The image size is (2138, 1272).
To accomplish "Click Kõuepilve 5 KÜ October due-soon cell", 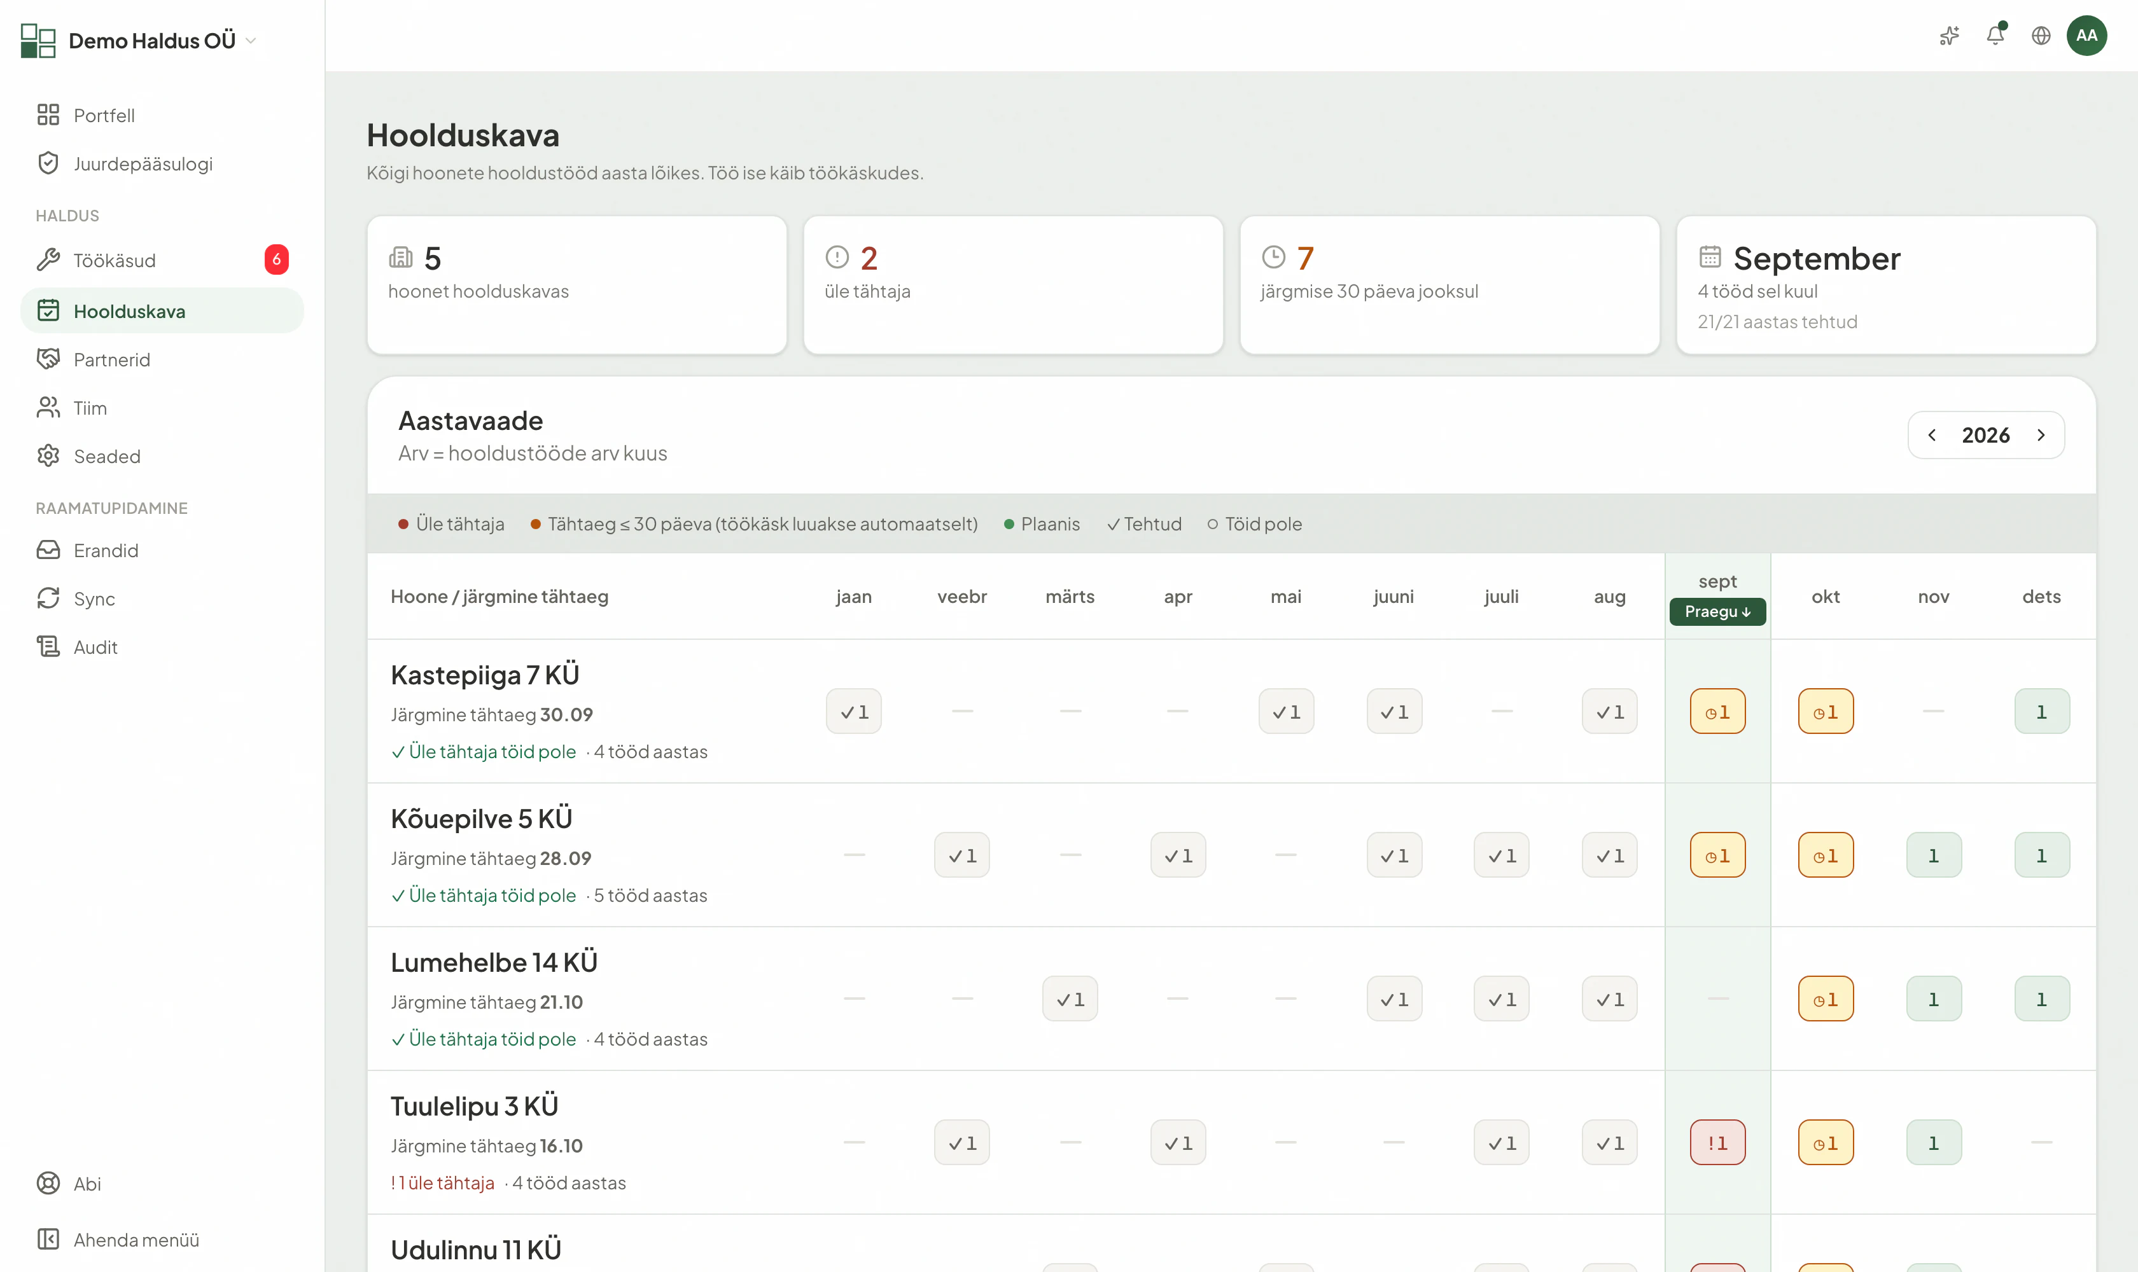I will point(1826,855).
